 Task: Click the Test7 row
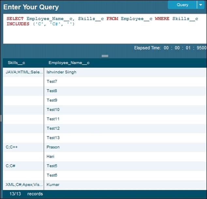(x=52, y=82)
